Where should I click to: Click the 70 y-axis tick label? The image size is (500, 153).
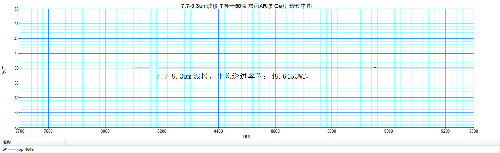pos(16,127)
